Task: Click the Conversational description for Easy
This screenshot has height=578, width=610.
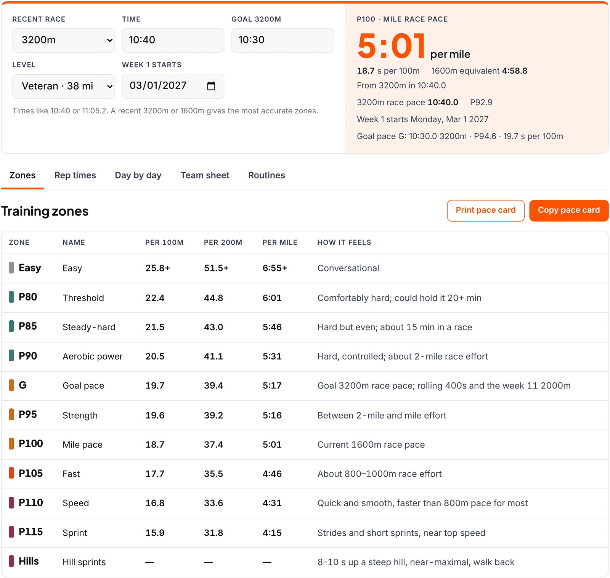Action: pyautogui.click(x=348, y=268)
